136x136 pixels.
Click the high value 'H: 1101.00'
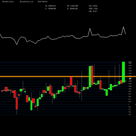click(72, 6)
